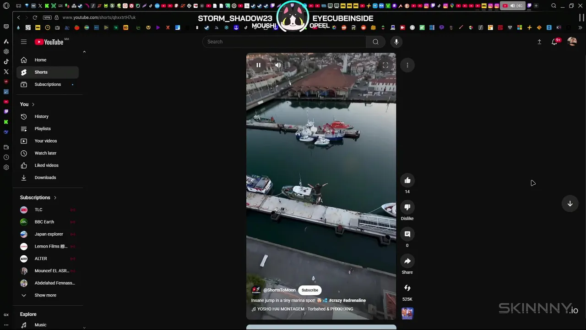Viewport: 586px width, 330px height.
Task: Open the Create upload button
Action: pyautogui.click(x=539, y=42)
